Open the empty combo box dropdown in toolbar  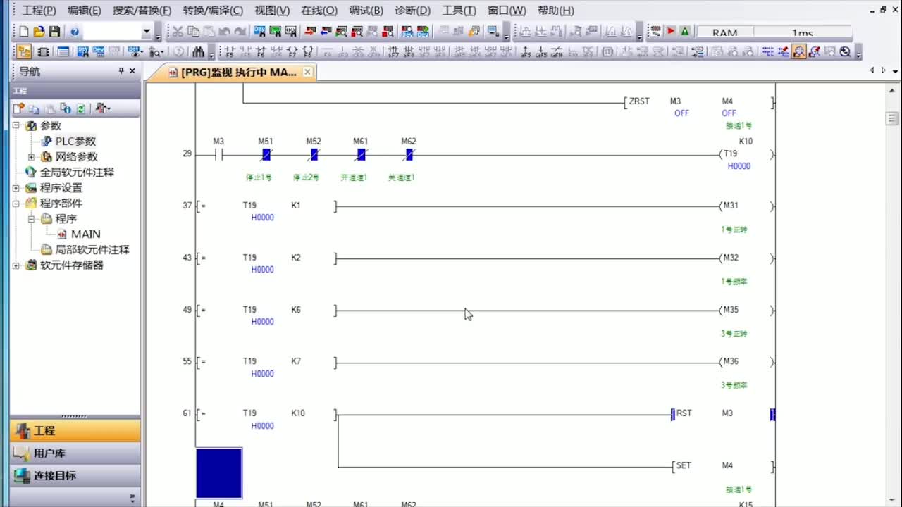point(147,32)
